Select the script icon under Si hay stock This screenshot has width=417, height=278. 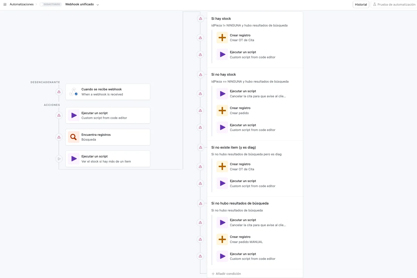click(x=222, y=55)
